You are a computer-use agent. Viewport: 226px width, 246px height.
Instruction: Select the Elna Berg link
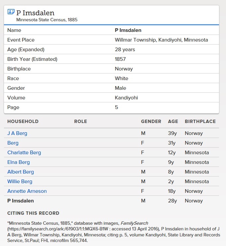click(x=19, y=162)
